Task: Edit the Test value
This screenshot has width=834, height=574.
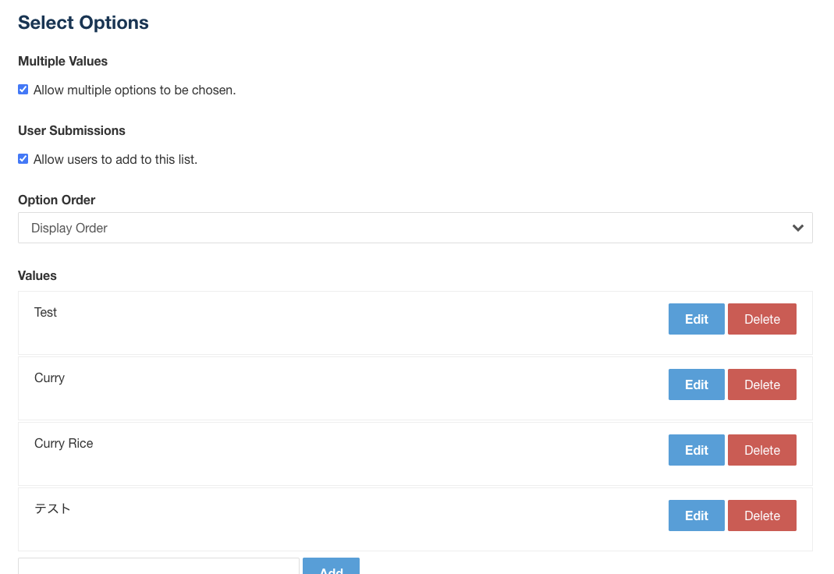Action: 696,319
